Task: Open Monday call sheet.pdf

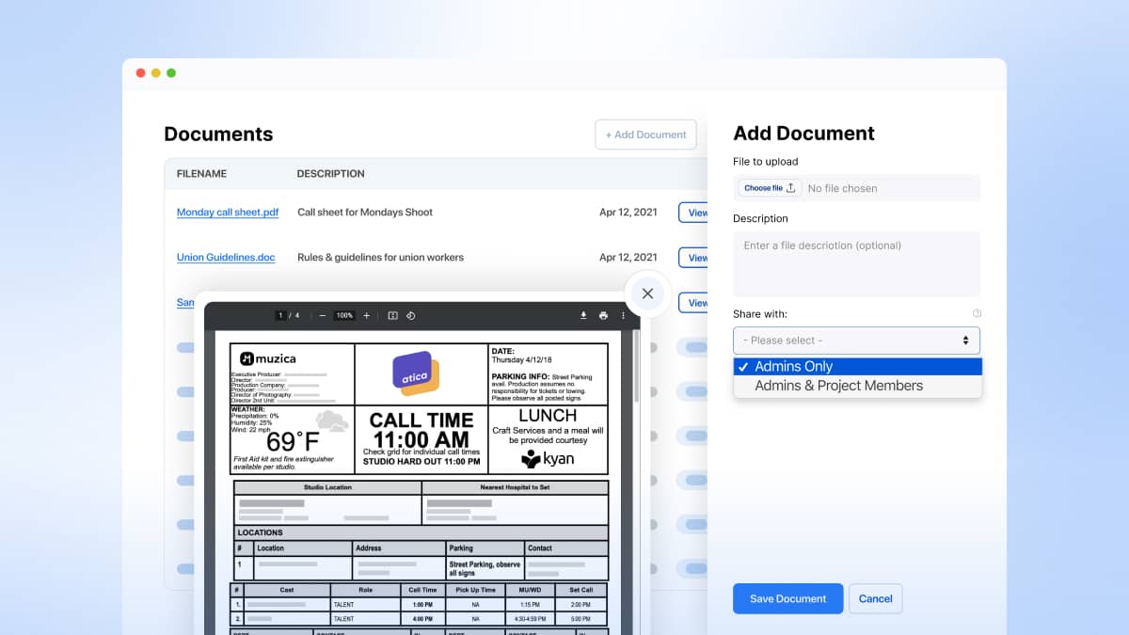Action: (227, 212)
